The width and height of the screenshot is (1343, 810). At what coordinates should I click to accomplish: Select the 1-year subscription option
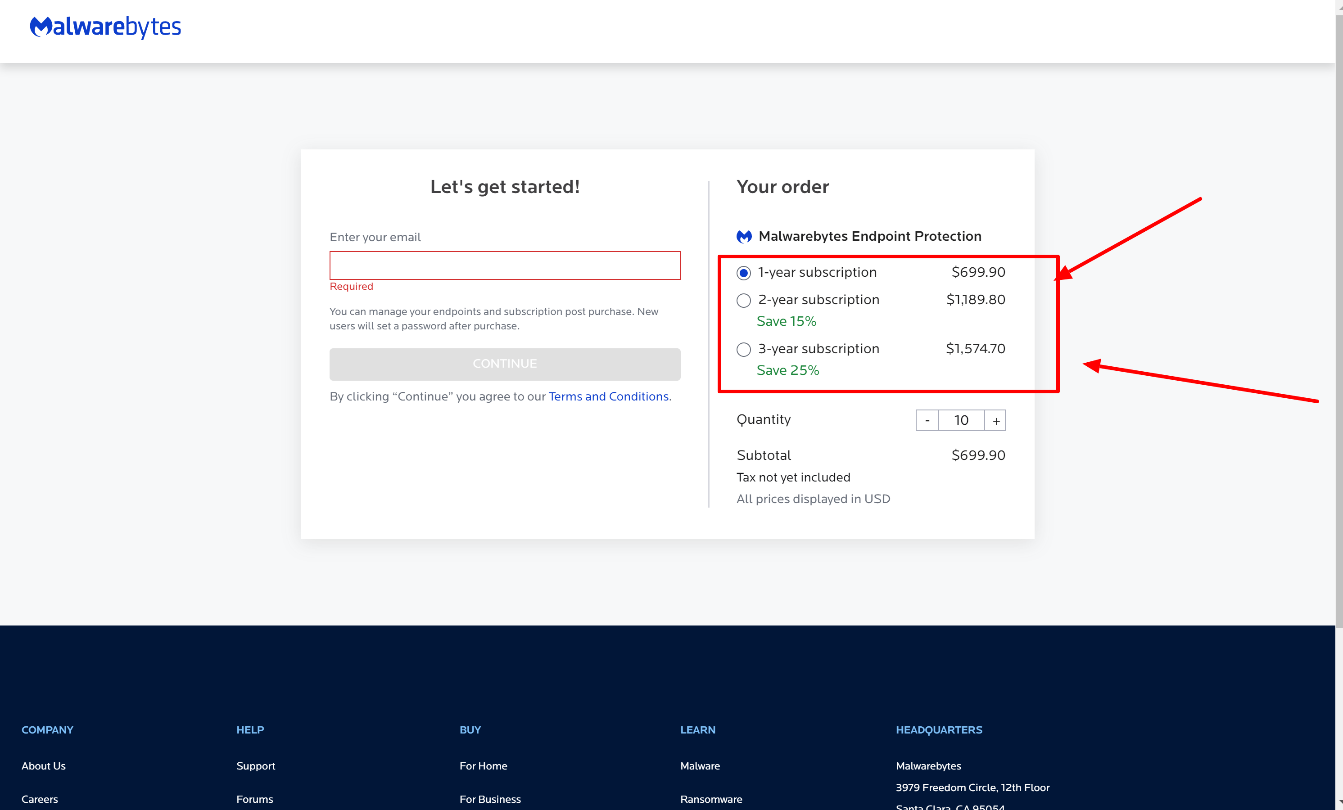[x=743, y=273]
